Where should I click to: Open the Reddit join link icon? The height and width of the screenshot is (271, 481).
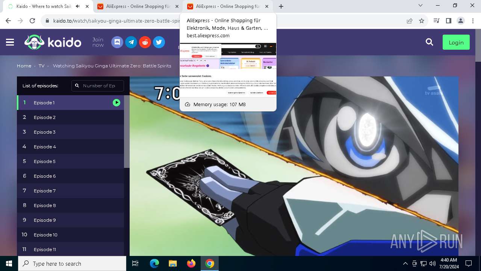click(x=145, y=42)
